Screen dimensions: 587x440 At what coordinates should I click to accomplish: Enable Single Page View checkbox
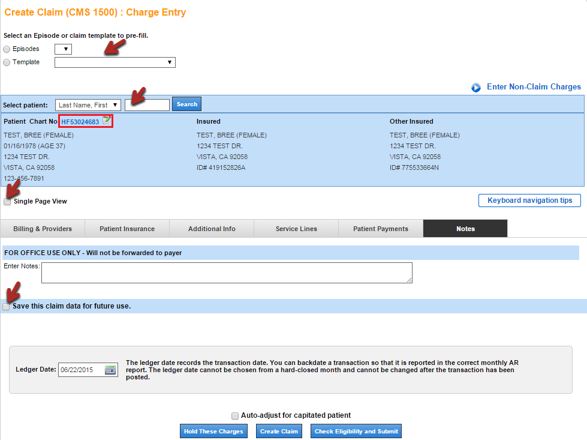7,202
